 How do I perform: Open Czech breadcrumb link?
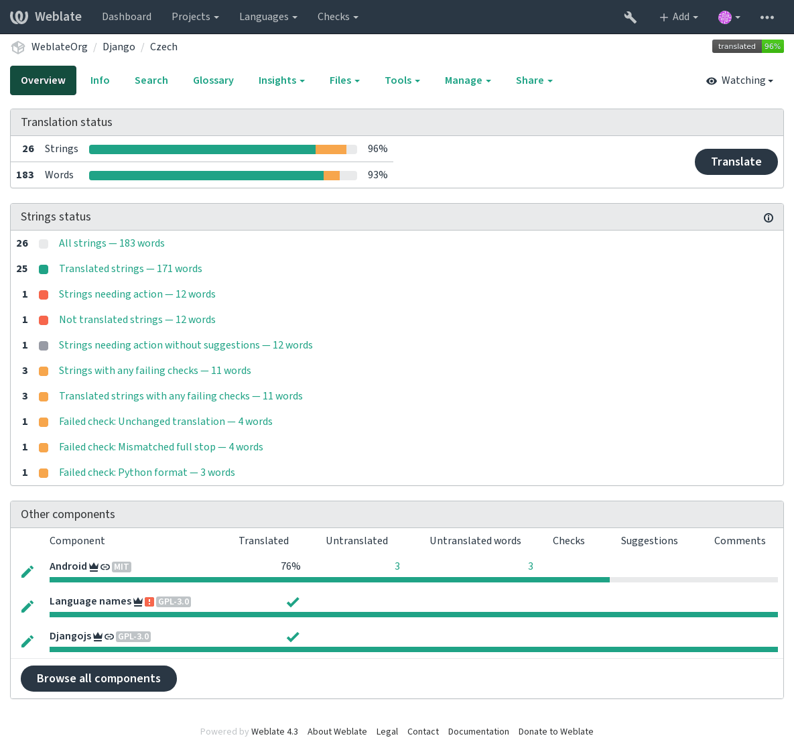click(x=163, y=47)
